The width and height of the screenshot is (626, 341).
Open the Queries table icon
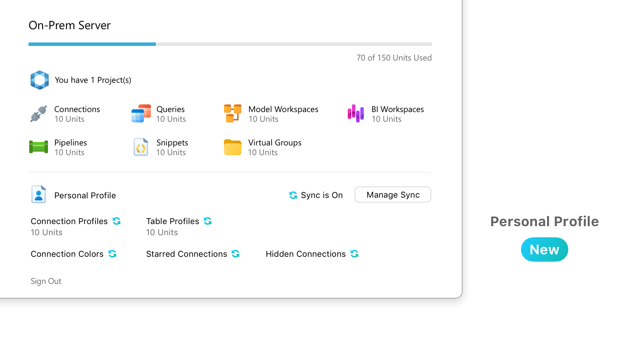pyautogui.click(x=141, y=114)
